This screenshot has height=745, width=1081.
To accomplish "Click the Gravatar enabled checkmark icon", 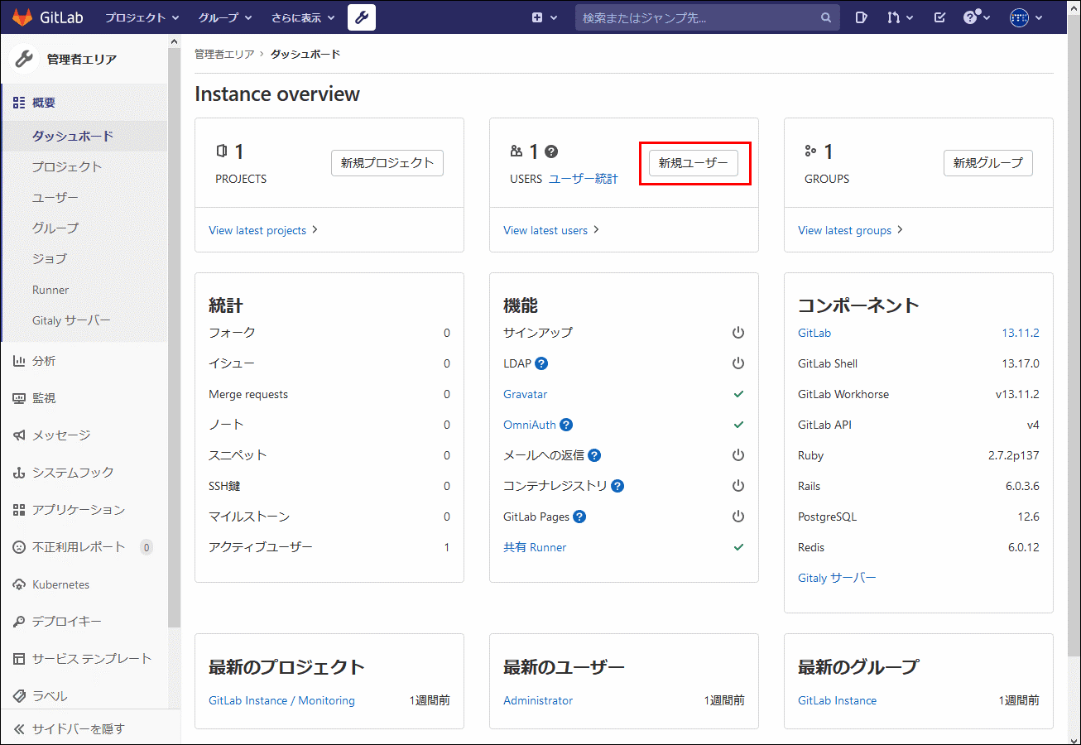I will (x=738, y=394).
